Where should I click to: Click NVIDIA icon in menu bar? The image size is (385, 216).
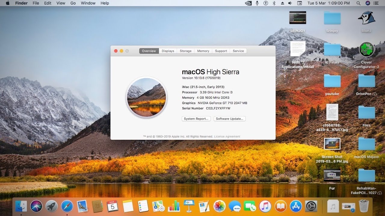(x=248, y=3)
